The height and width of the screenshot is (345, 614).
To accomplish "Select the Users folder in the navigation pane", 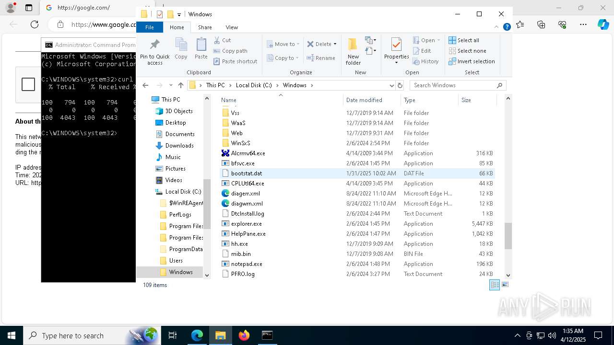I will (176, 261).
